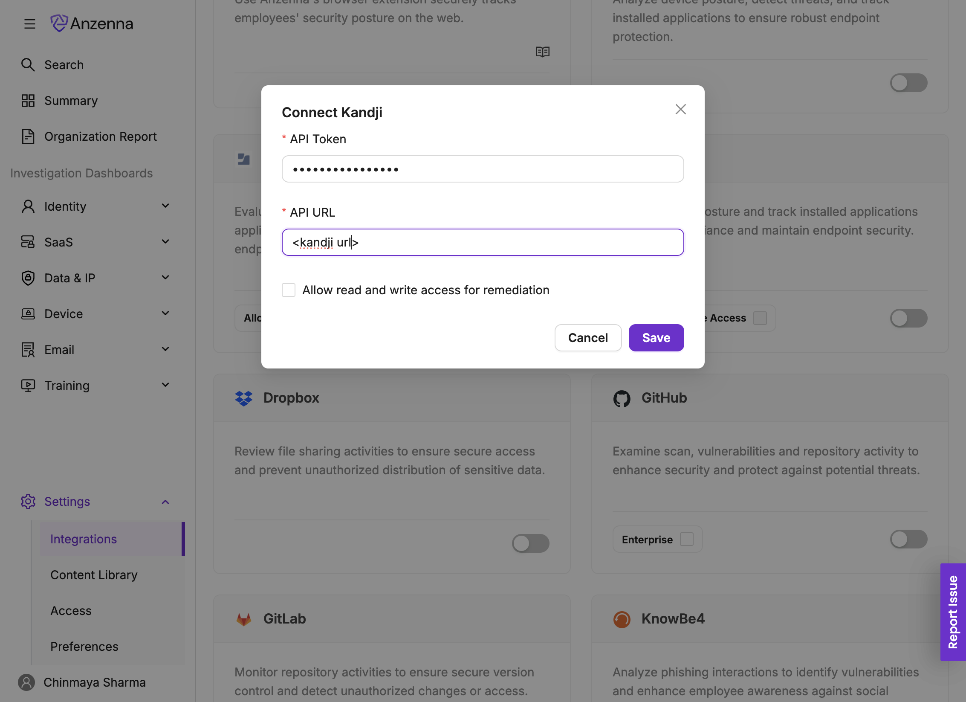Click the Settings gear icon
This screenshot has height=702, width=966.
(28, 502)
